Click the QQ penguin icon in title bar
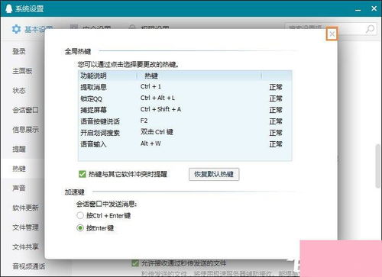Viewport: 382px width, 277px height. point(8,8)
